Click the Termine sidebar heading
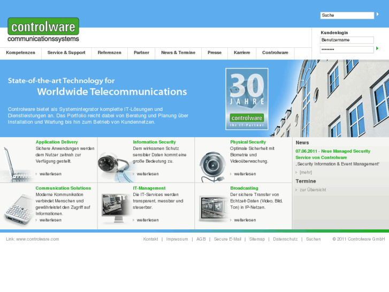The width and height of the screenshot is (389, 292). tap(306, 181)
